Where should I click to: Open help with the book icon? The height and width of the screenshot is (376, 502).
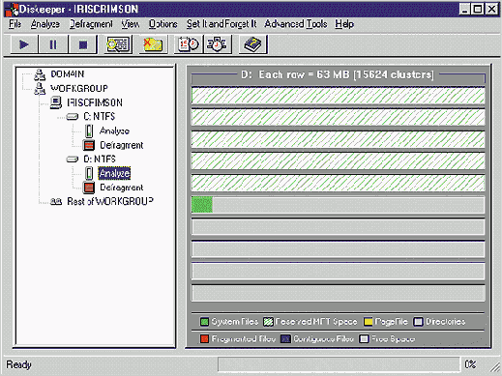tap(252, 44)
